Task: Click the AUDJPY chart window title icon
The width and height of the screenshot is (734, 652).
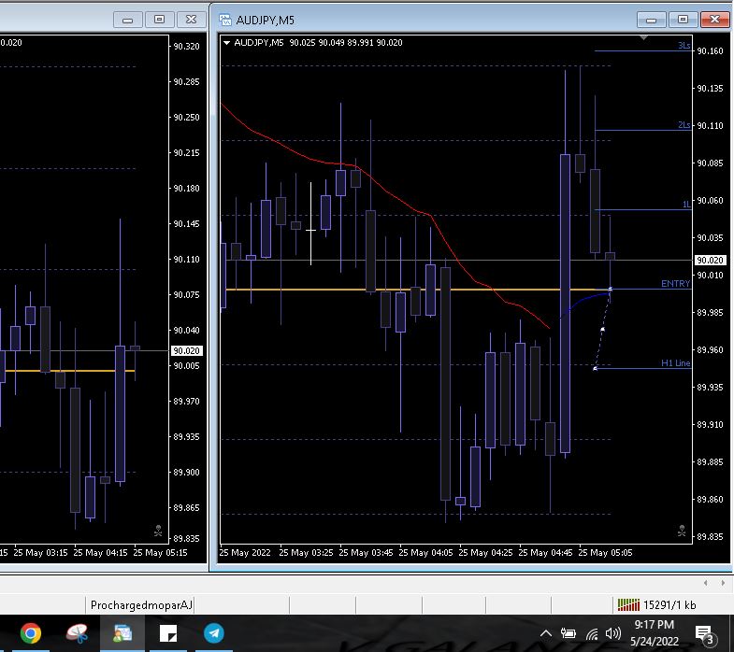Action: pos(224,20)
